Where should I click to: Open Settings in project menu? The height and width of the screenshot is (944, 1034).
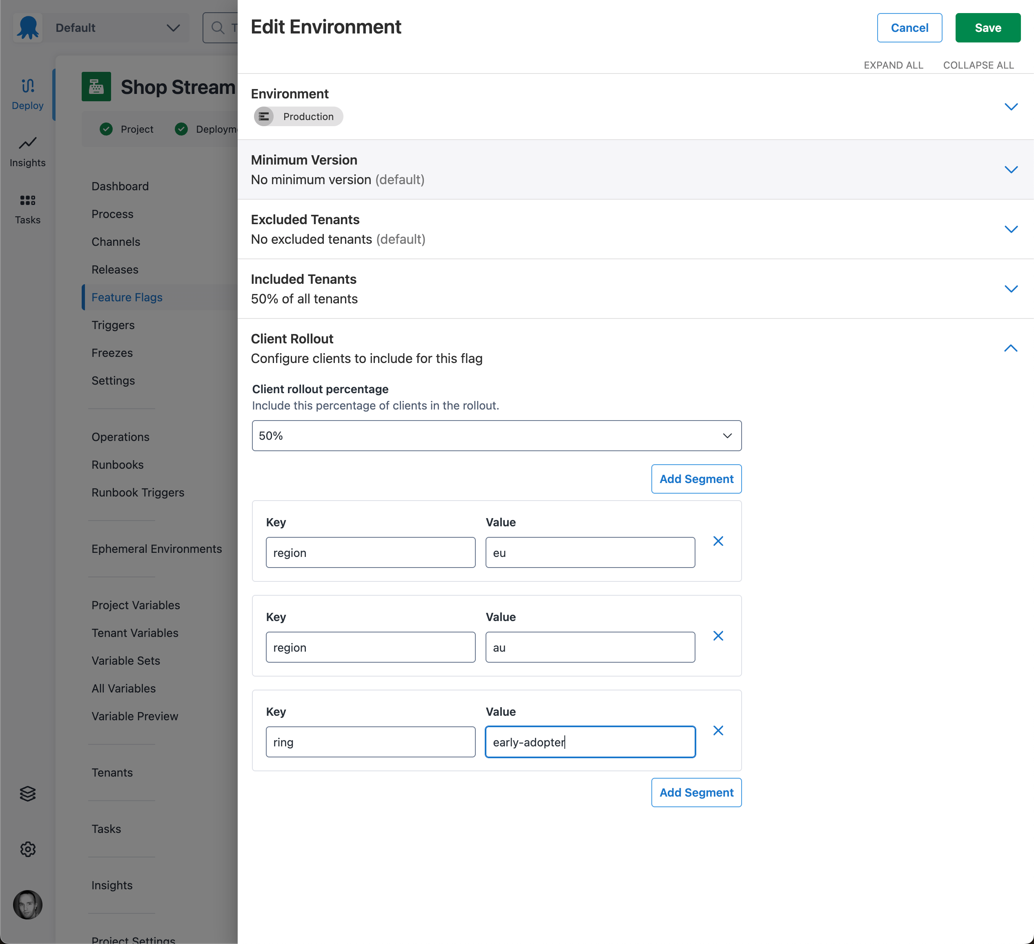point(113,381)
